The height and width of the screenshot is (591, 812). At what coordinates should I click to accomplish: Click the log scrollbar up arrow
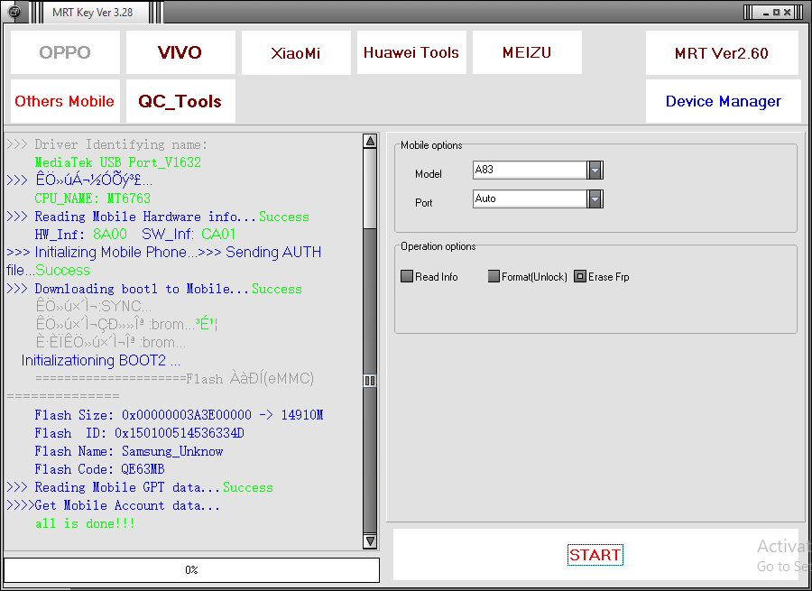click(x=370, y=142)
